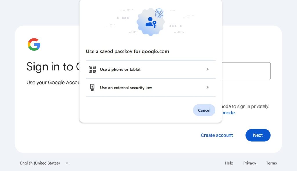Click the email input field on sign-in page
This screenshot has width=297, height=171.
[246, 71]
